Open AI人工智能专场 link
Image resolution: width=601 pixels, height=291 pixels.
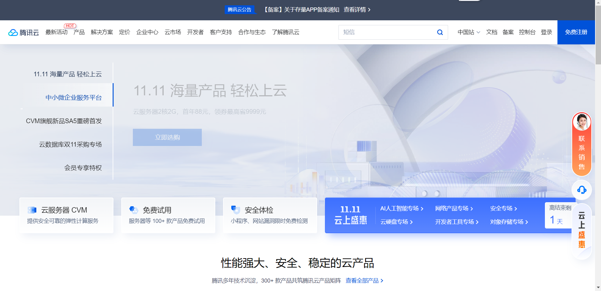tap(402, 208)
